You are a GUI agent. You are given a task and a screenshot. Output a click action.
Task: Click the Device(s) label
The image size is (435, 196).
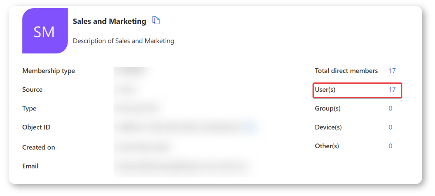tap(328, 127)
